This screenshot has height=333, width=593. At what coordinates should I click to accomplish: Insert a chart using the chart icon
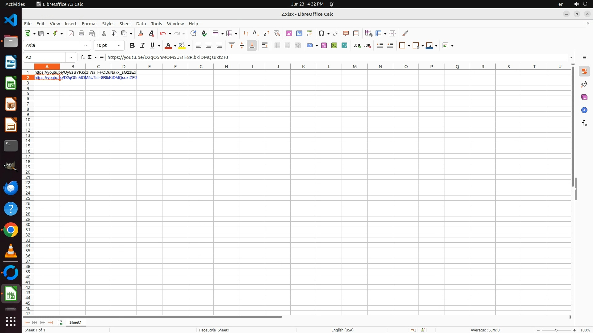pyautogui.click(x=299, y=33)
